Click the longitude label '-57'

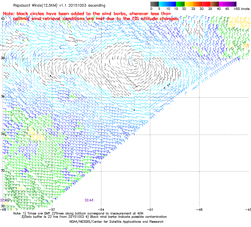click(52, 210)
